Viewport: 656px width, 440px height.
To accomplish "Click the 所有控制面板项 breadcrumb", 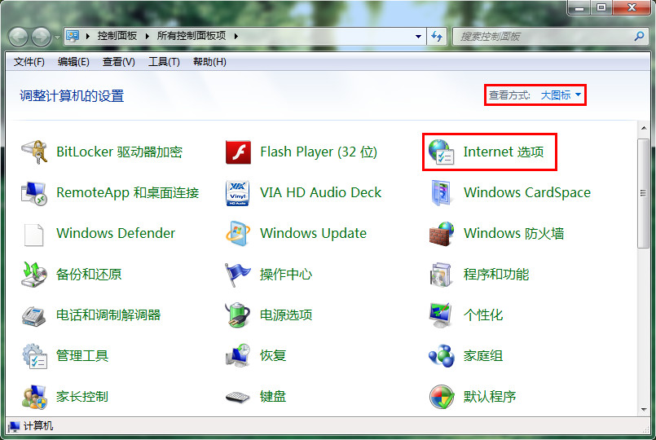I will (192, 36).
